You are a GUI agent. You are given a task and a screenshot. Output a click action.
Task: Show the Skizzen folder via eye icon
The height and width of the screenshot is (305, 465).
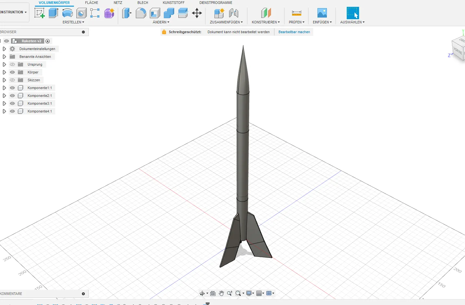pyautogui.click(x=12, y=80)
